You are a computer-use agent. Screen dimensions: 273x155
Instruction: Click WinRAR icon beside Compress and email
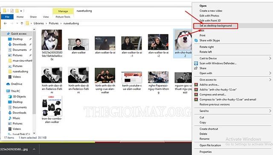coord(196,95)
